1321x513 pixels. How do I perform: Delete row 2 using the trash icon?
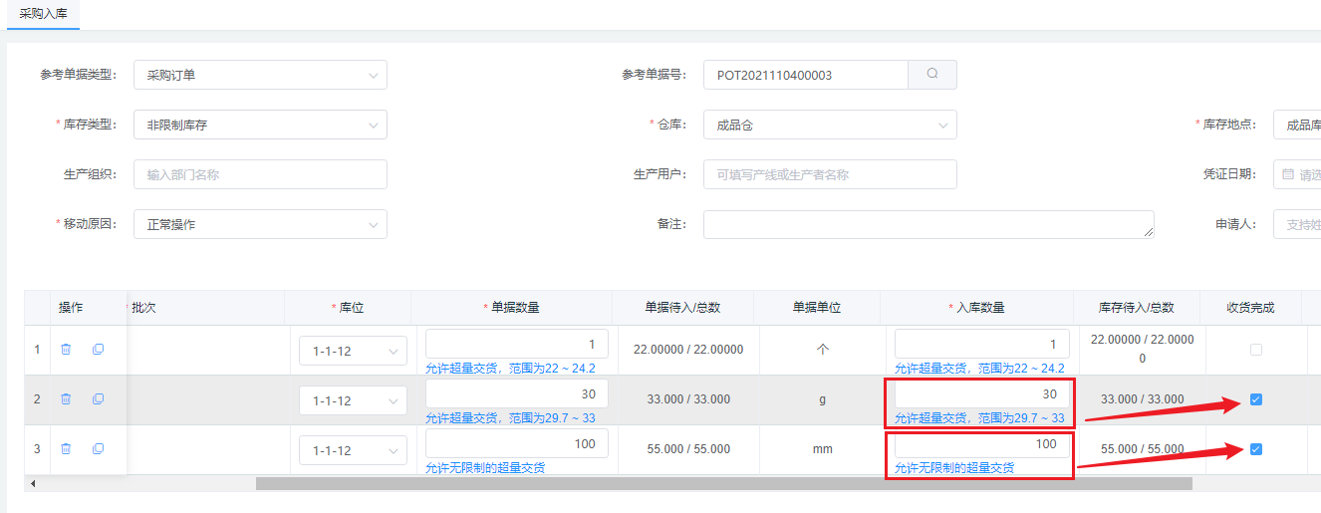66,399
